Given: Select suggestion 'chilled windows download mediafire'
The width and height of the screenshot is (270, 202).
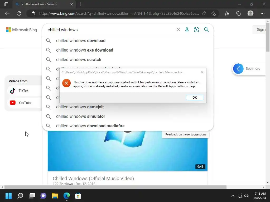Looking at the screenshot, I should [128, 126].
